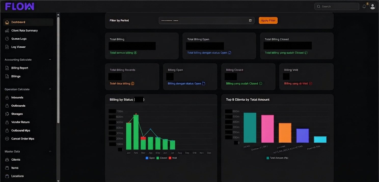Toggle the Void series in chart legend

point(173,158)
